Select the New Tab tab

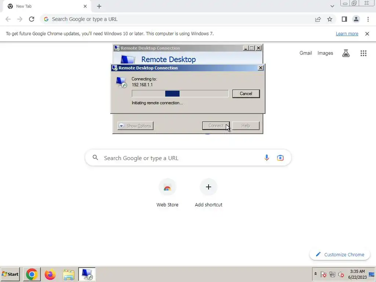47,6
